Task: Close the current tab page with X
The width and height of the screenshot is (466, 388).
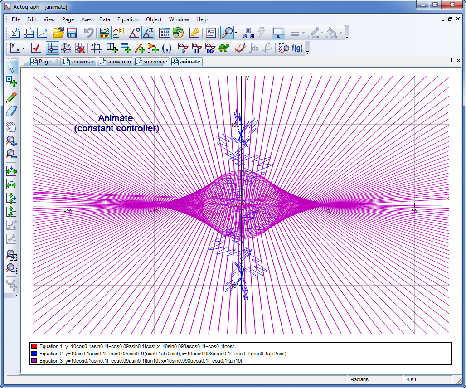Action: 459,60
